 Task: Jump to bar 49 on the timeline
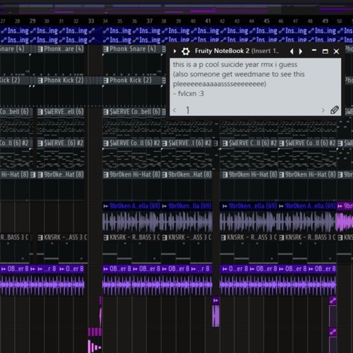(325, 21)
